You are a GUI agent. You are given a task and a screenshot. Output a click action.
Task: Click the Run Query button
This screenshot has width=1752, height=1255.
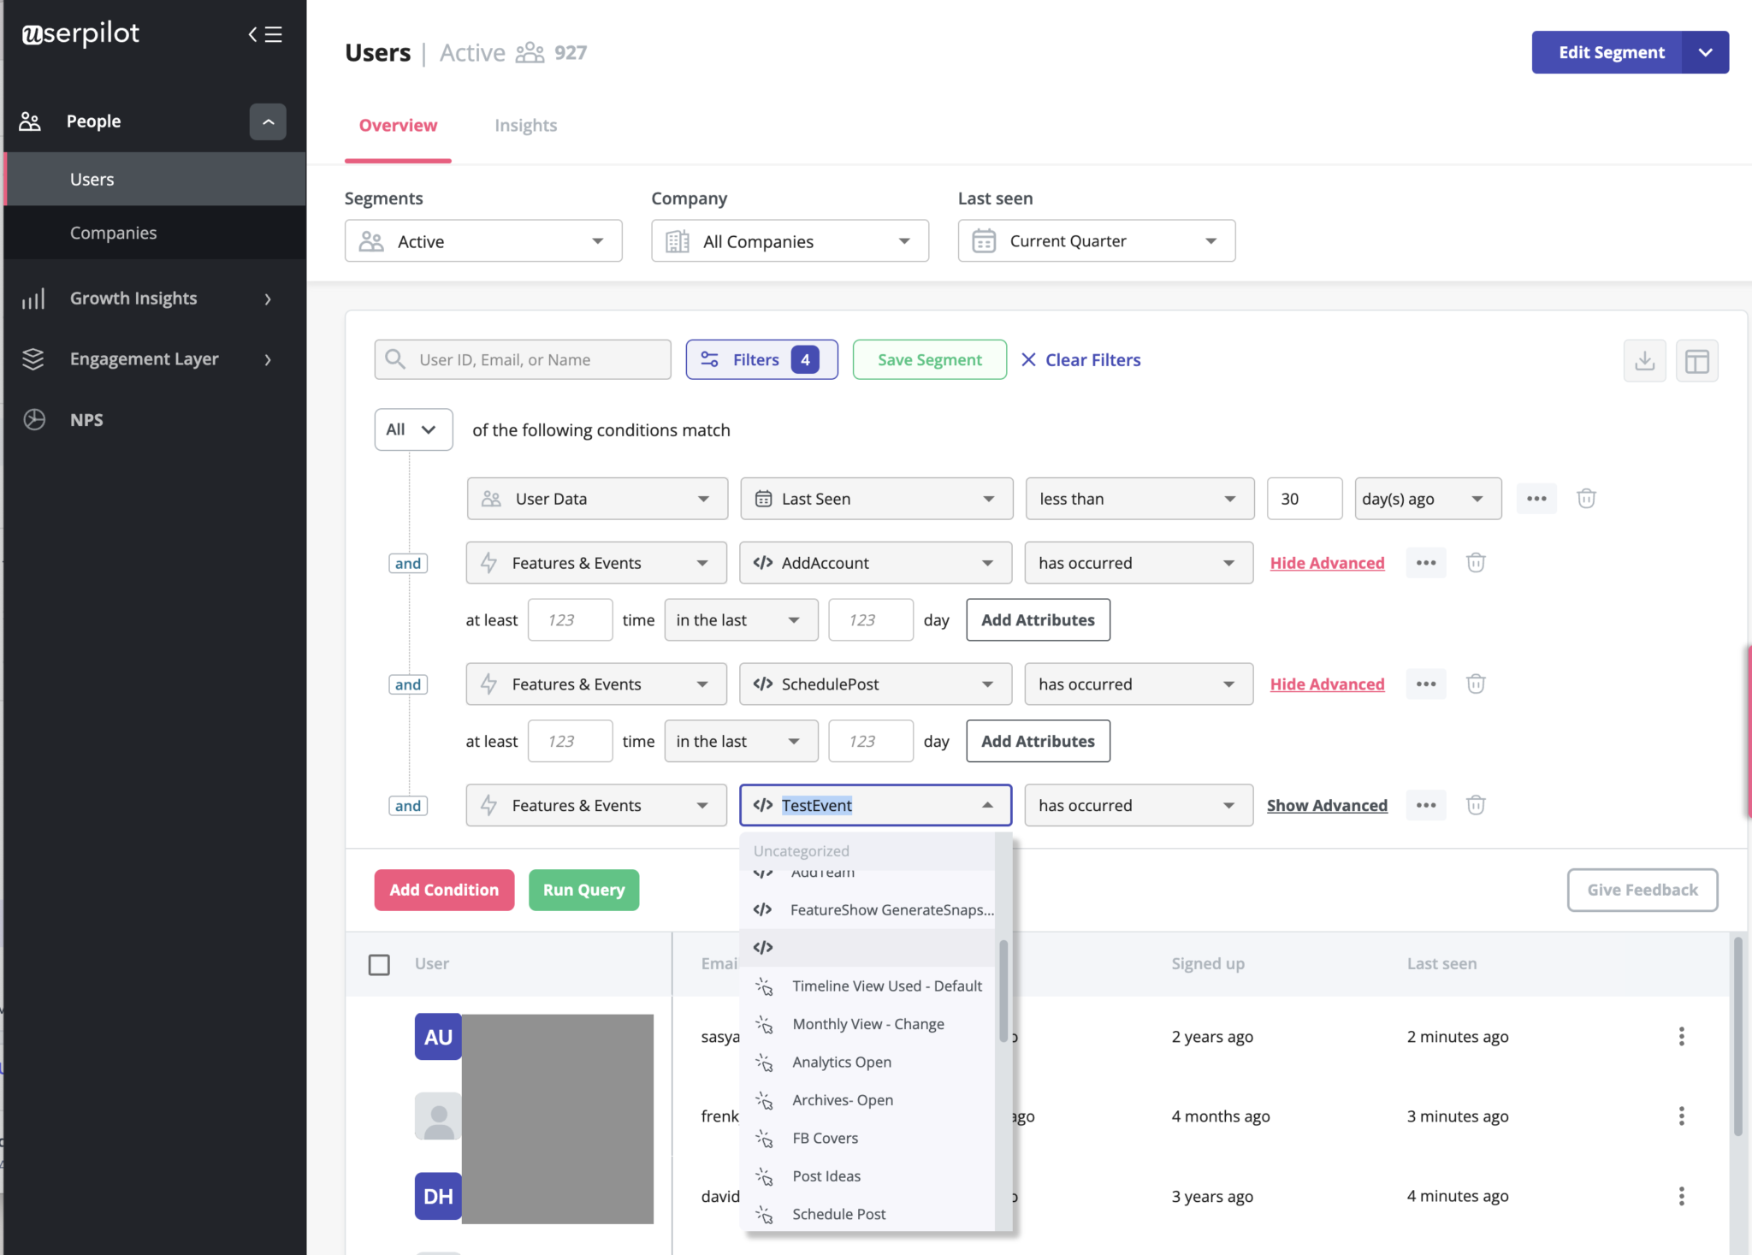click(x=583, y=890)
